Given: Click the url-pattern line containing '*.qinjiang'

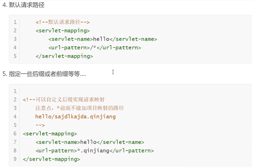Looking at the screenshot, I should coord(95,151).
